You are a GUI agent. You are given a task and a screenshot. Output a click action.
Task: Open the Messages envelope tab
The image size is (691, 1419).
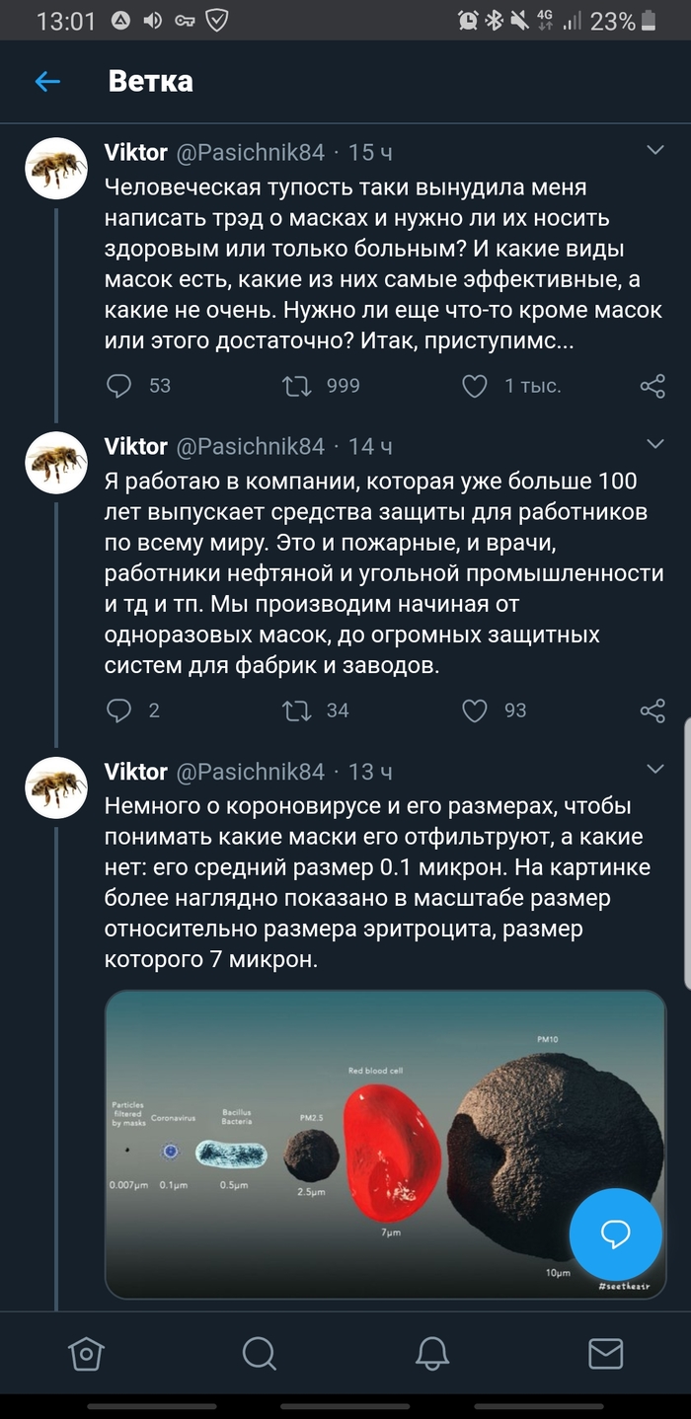point(604,1352)
